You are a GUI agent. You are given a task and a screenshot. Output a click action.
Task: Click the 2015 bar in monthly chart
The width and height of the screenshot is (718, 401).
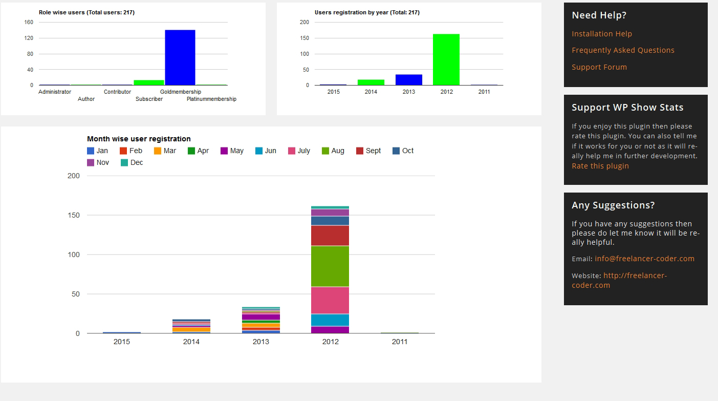coord(122,333)
